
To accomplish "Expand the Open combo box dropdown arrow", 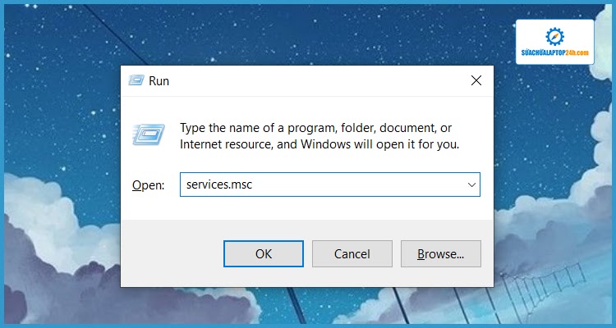I will pos(471,185).
